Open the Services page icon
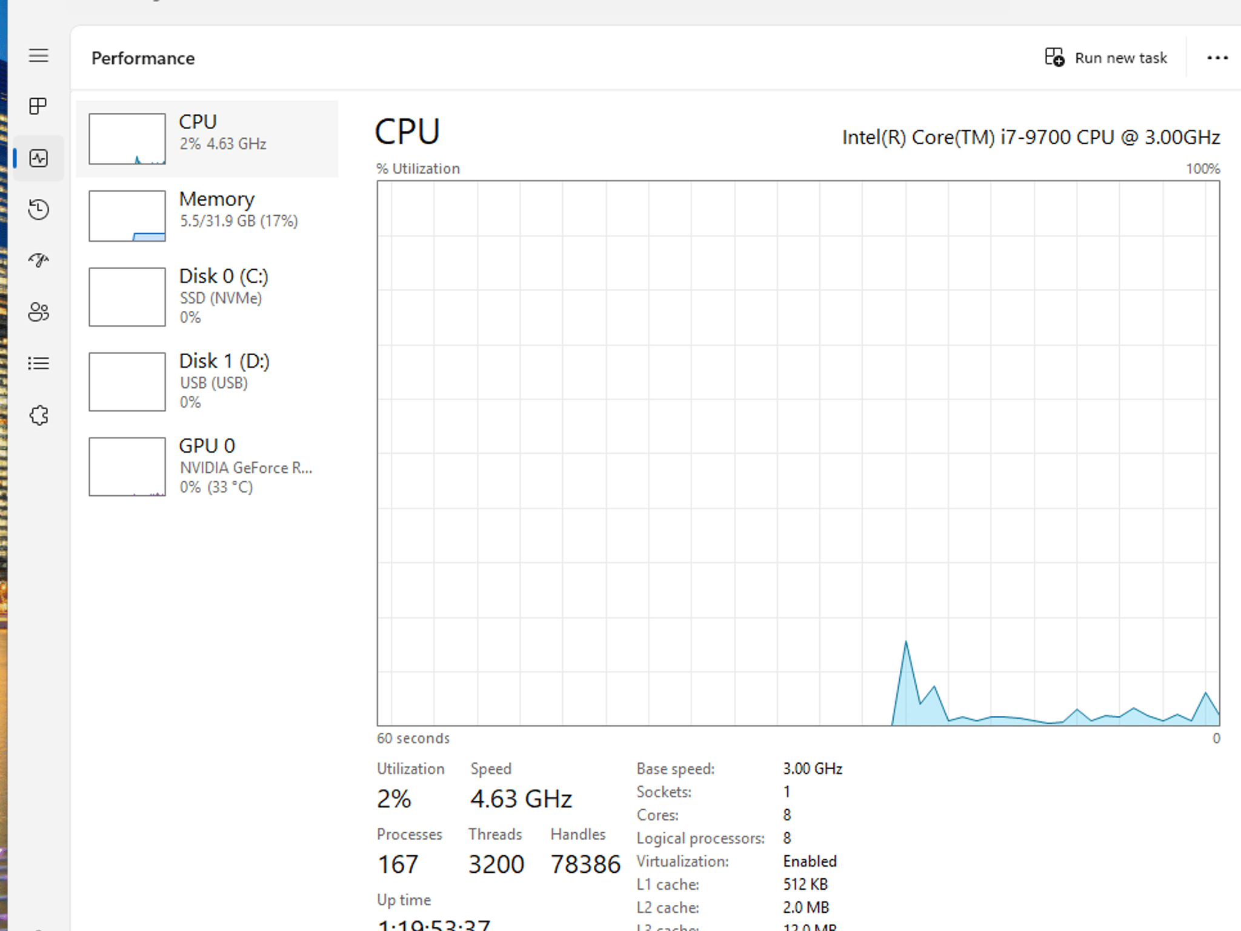 click(38, 415)
